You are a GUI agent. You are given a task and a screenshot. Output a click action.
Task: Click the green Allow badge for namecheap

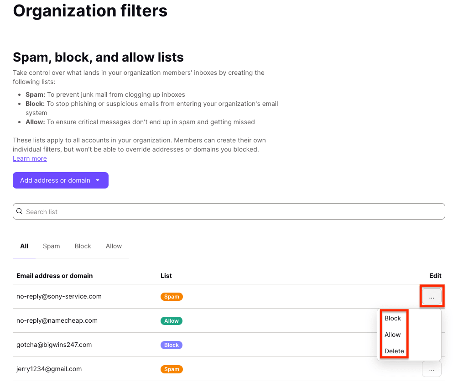172,321
